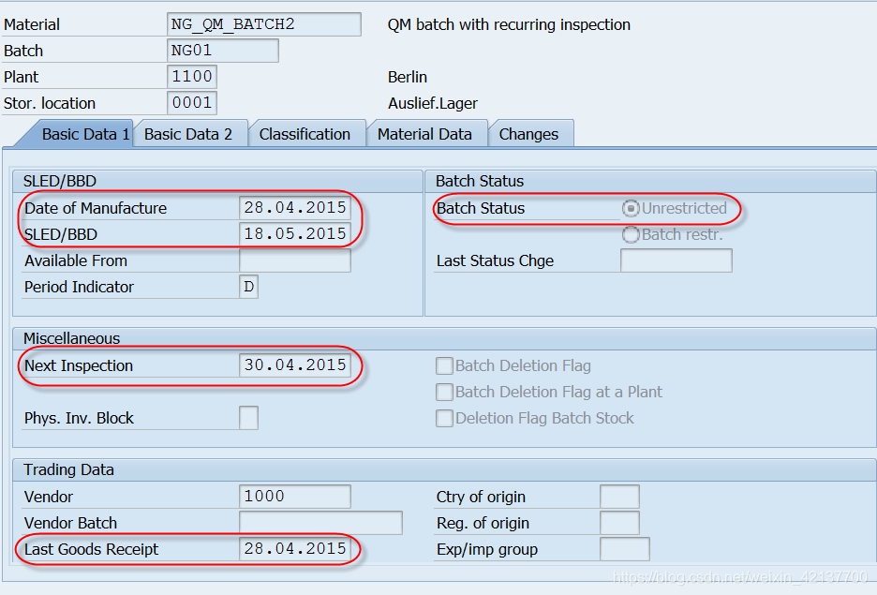877x595 pixels.
Task: Click the Plant field showing 1100
Action: (x=191, y=76)
